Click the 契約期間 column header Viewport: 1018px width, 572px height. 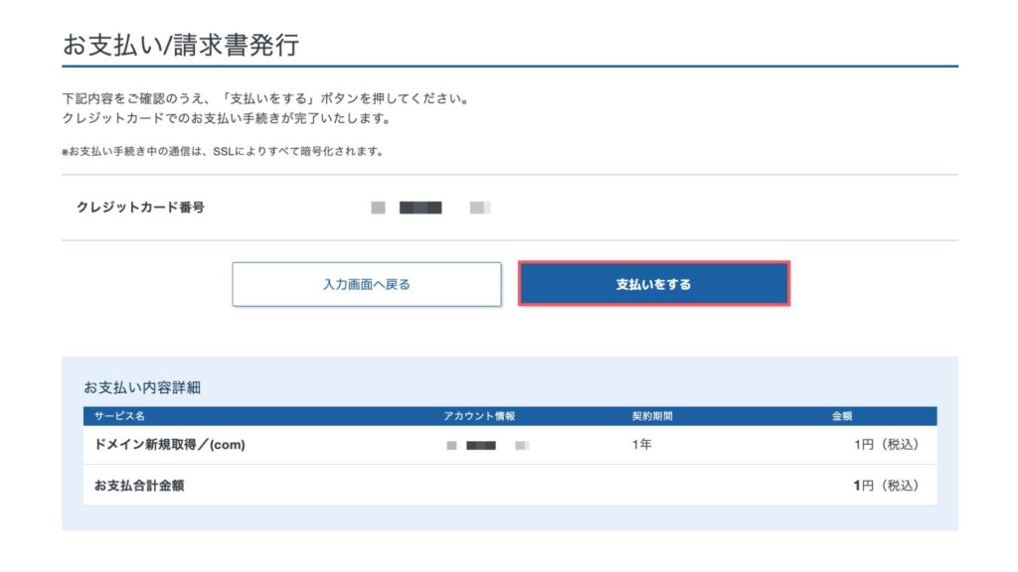coord(652,416)
